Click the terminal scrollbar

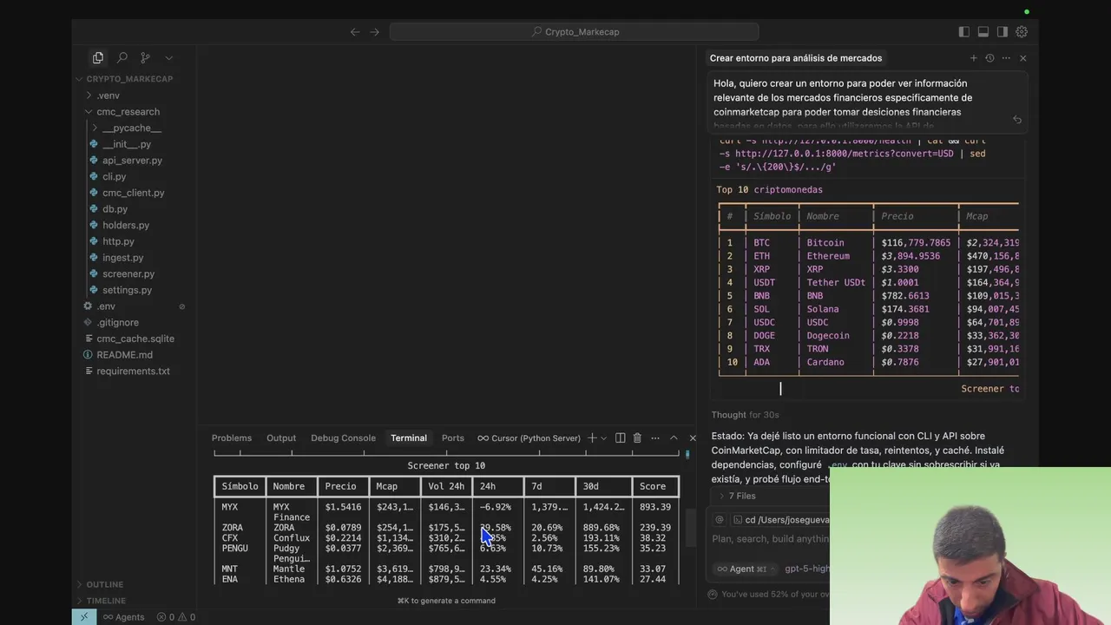tap(689, 527)
